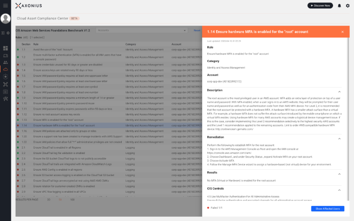Screen dimensions: 354x221
Task: Open the Adapters icon in the sidebar
Action: pyautogui.click(x=5, y=84)
